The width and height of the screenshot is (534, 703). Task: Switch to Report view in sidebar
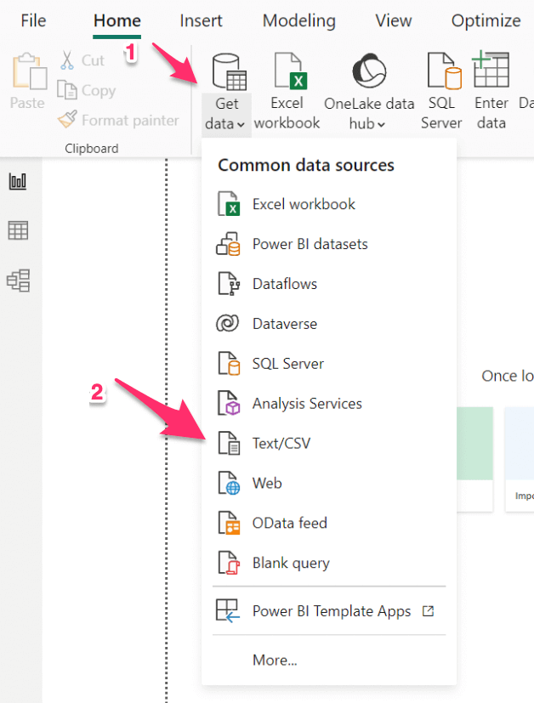click(x=18, y=182)
